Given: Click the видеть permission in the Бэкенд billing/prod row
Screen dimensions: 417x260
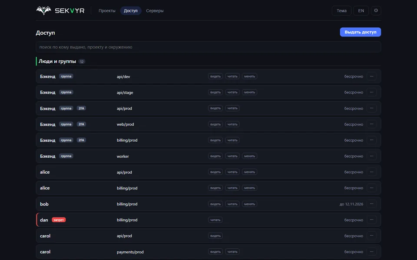Looking at the screenshot, I should tap(215, 140).
